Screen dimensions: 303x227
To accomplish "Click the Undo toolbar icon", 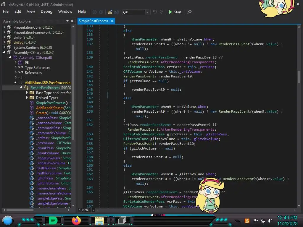I will pyautogui.click(x=155, y=12).
